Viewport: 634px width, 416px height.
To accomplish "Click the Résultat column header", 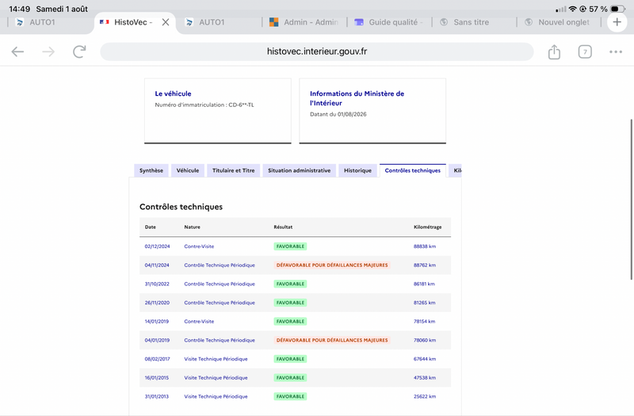I will pos(283,227).
